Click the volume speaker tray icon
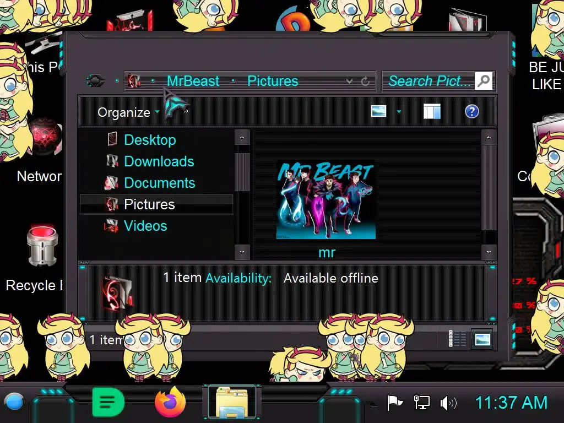The image size is (564, 423). pyautogui.click(x=448, y=403)
